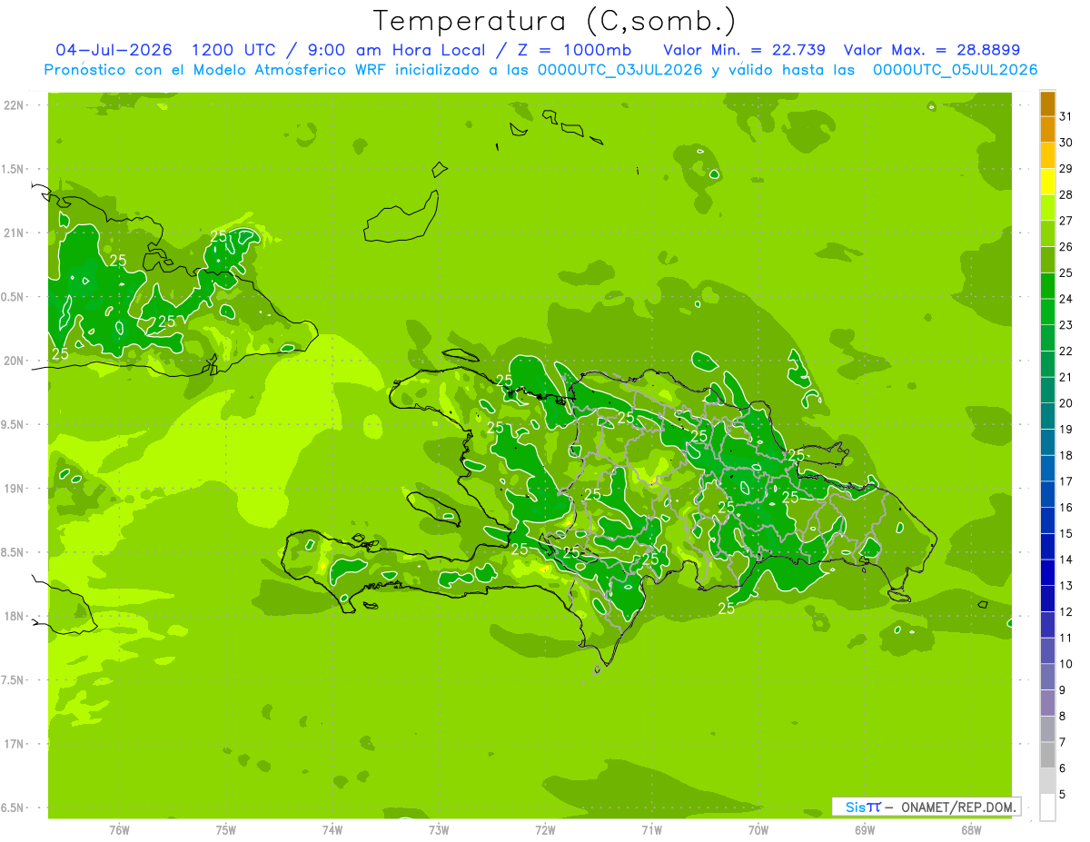
Task: Pick the gray legend swatch between 6 and 7
Action: [x=1047, y=756]
